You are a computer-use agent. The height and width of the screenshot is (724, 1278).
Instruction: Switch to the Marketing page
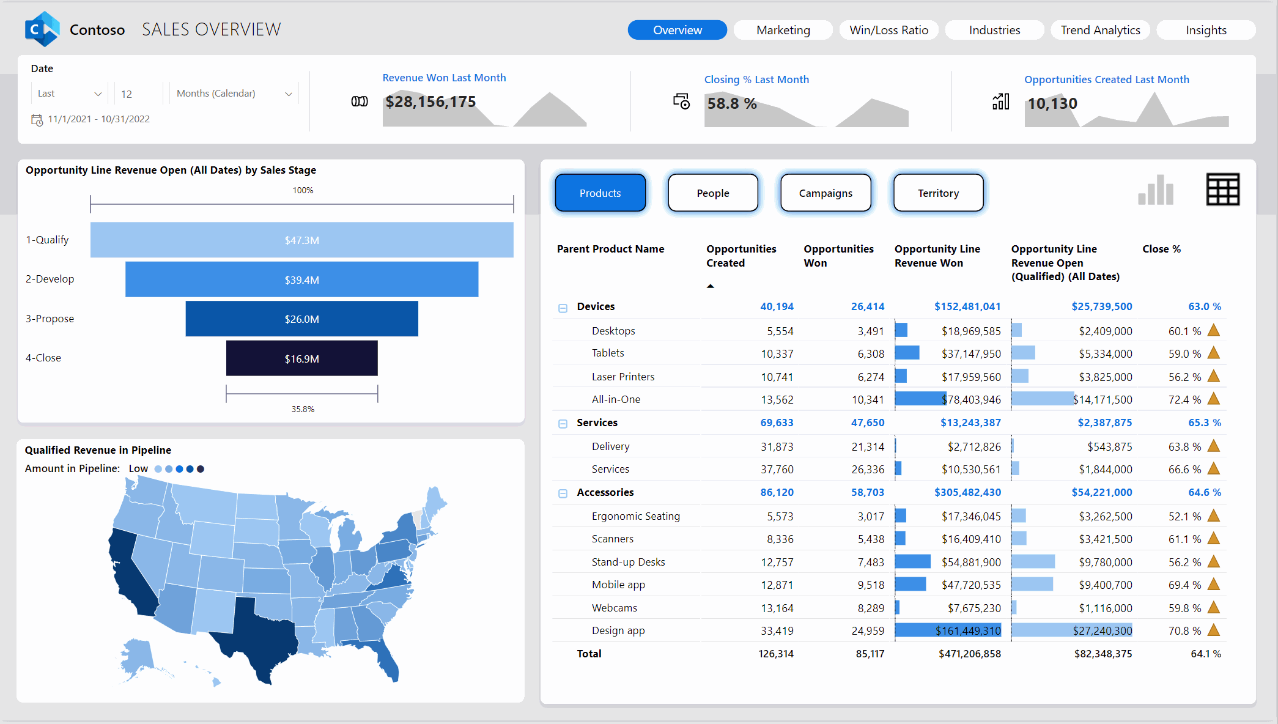point(783,29)
